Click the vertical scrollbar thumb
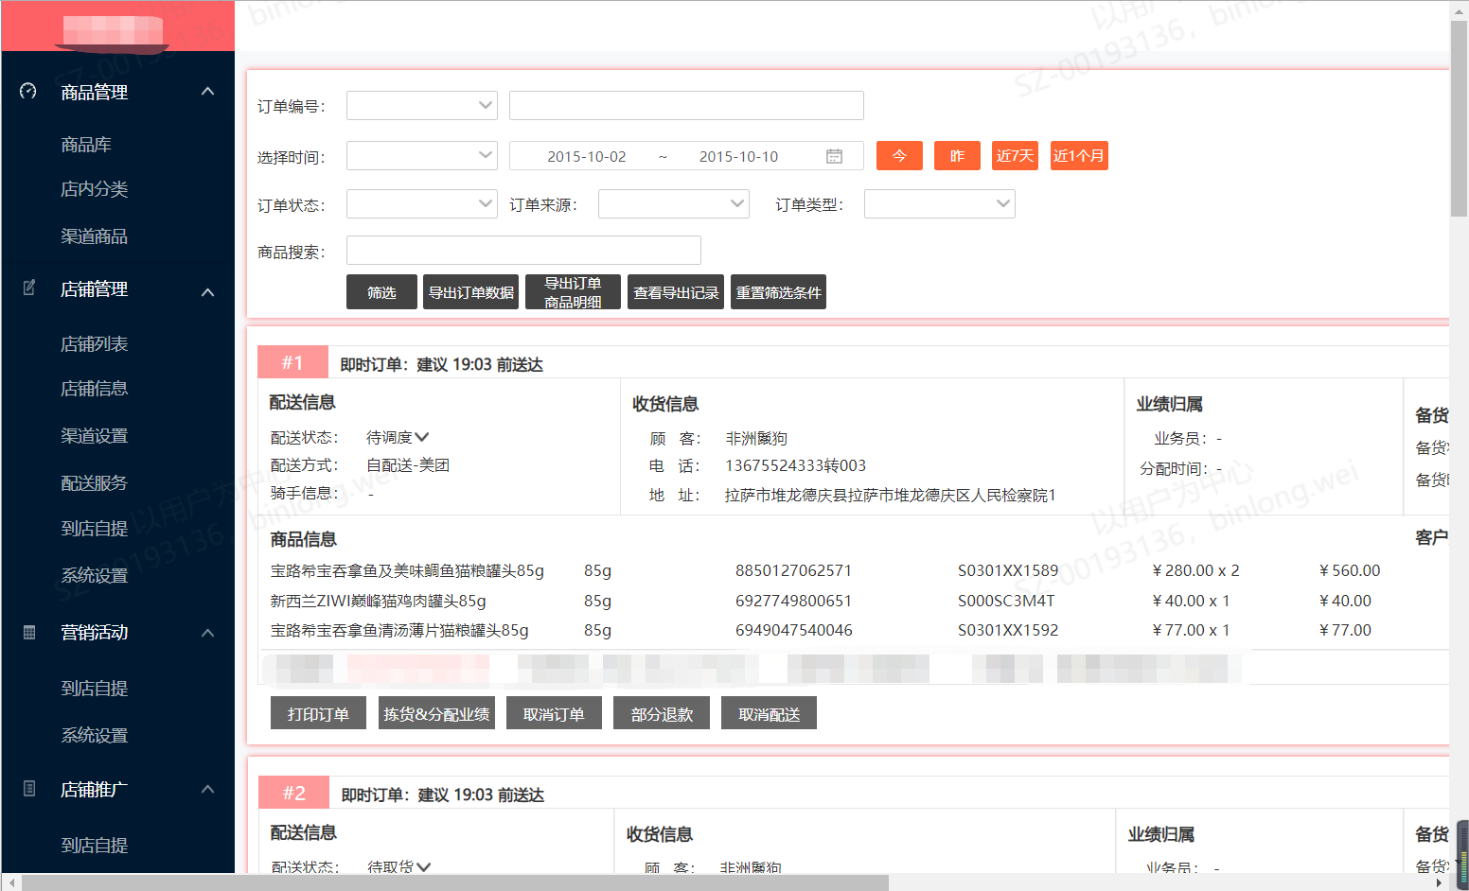 pos(1459,118)
